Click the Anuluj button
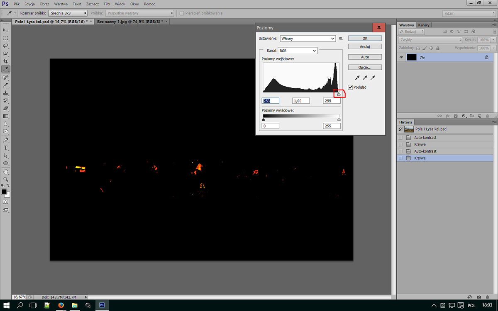498x311 pixels. point(365,47)
